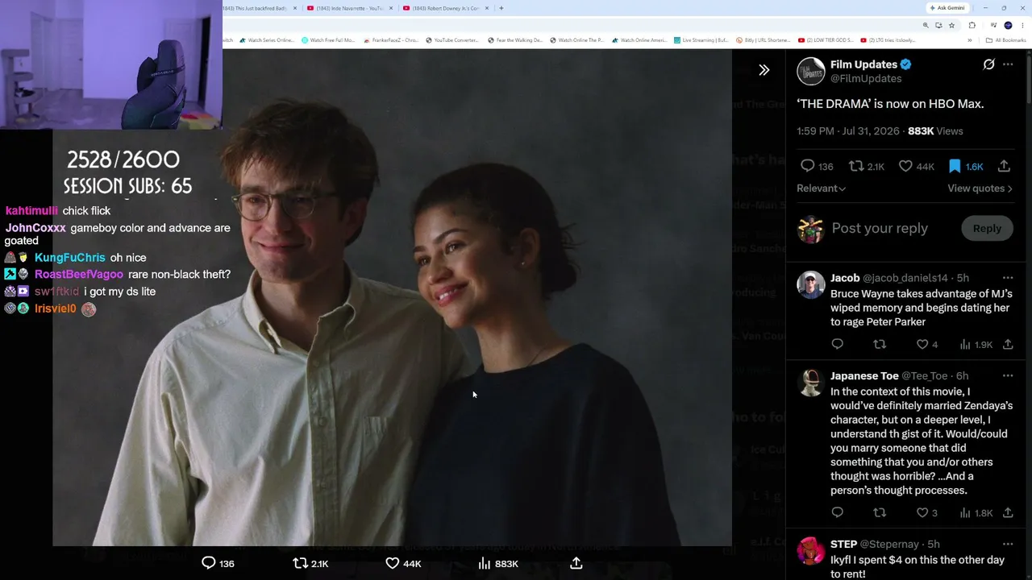Click Ask Gemini button
The height and width of the screenshot is (580, 1032).
coord(947,8)
